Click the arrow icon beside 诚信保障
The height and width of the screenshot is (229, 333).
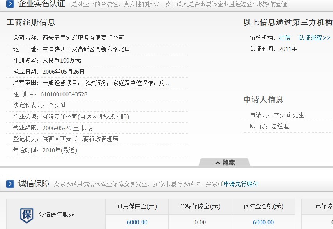click(x=10, y=184)
